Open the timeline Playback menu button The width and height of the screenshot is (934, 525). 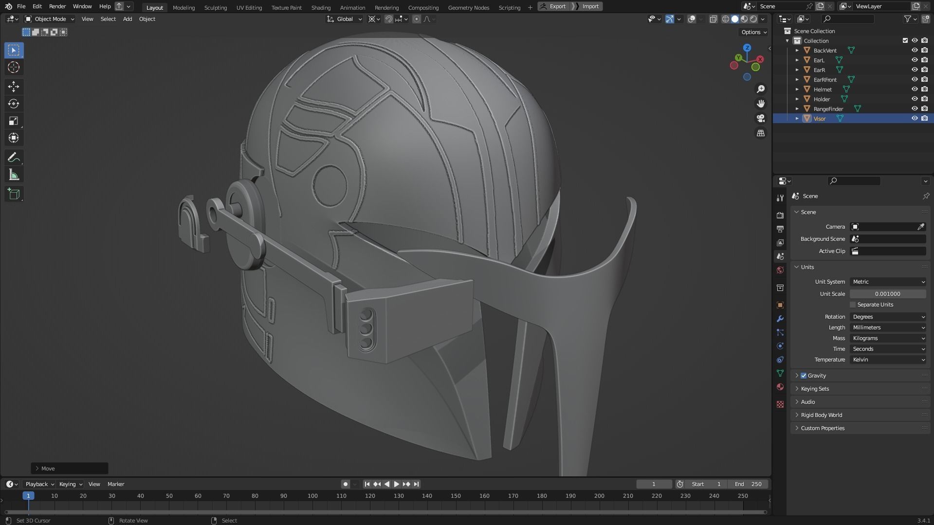point(39,484)
